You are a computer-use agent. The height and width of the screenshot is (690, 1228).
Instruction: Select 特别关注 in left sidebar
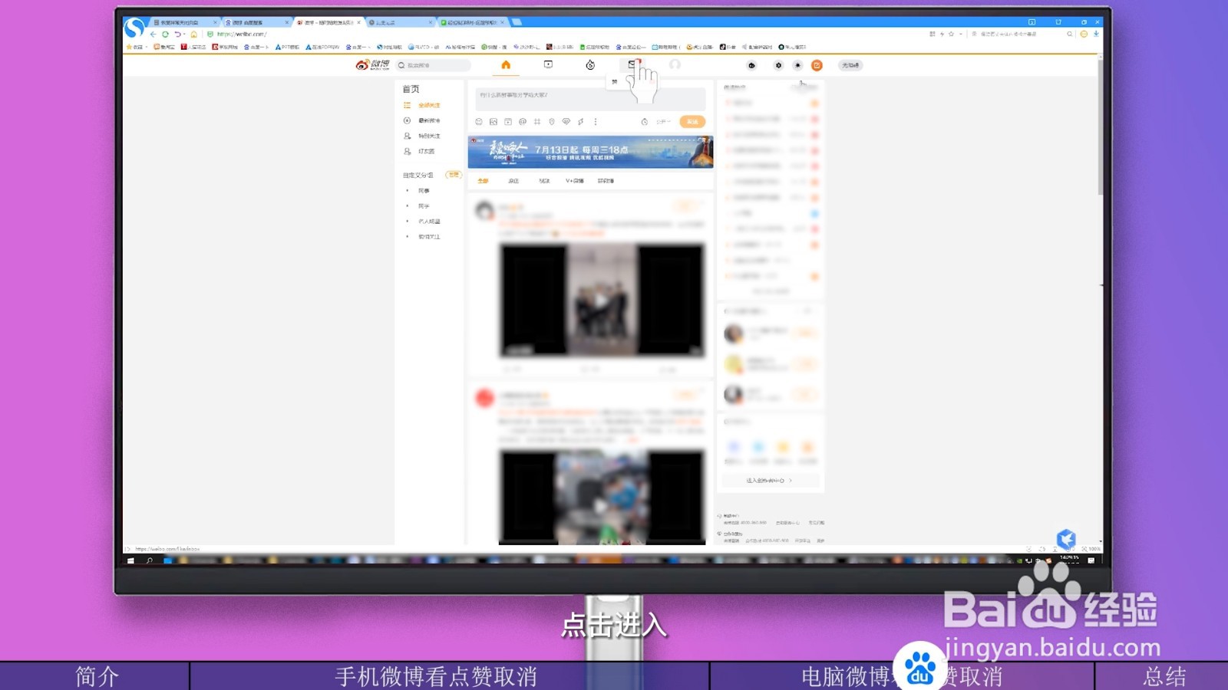pos(429,136)
